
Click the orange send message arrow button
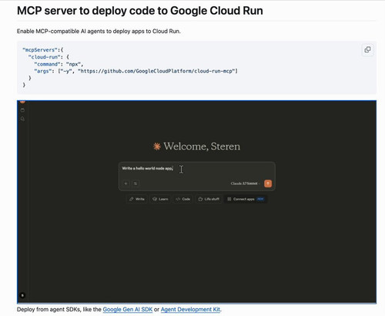[268, 183]
